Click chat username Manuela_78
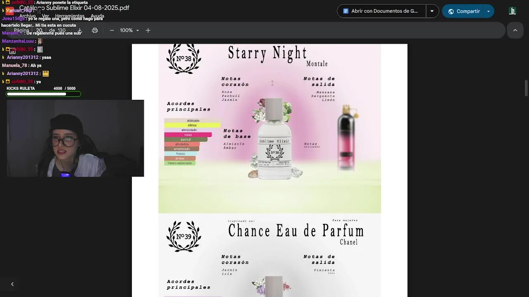This screenshot has width=529, height=297. coord(14,66)
